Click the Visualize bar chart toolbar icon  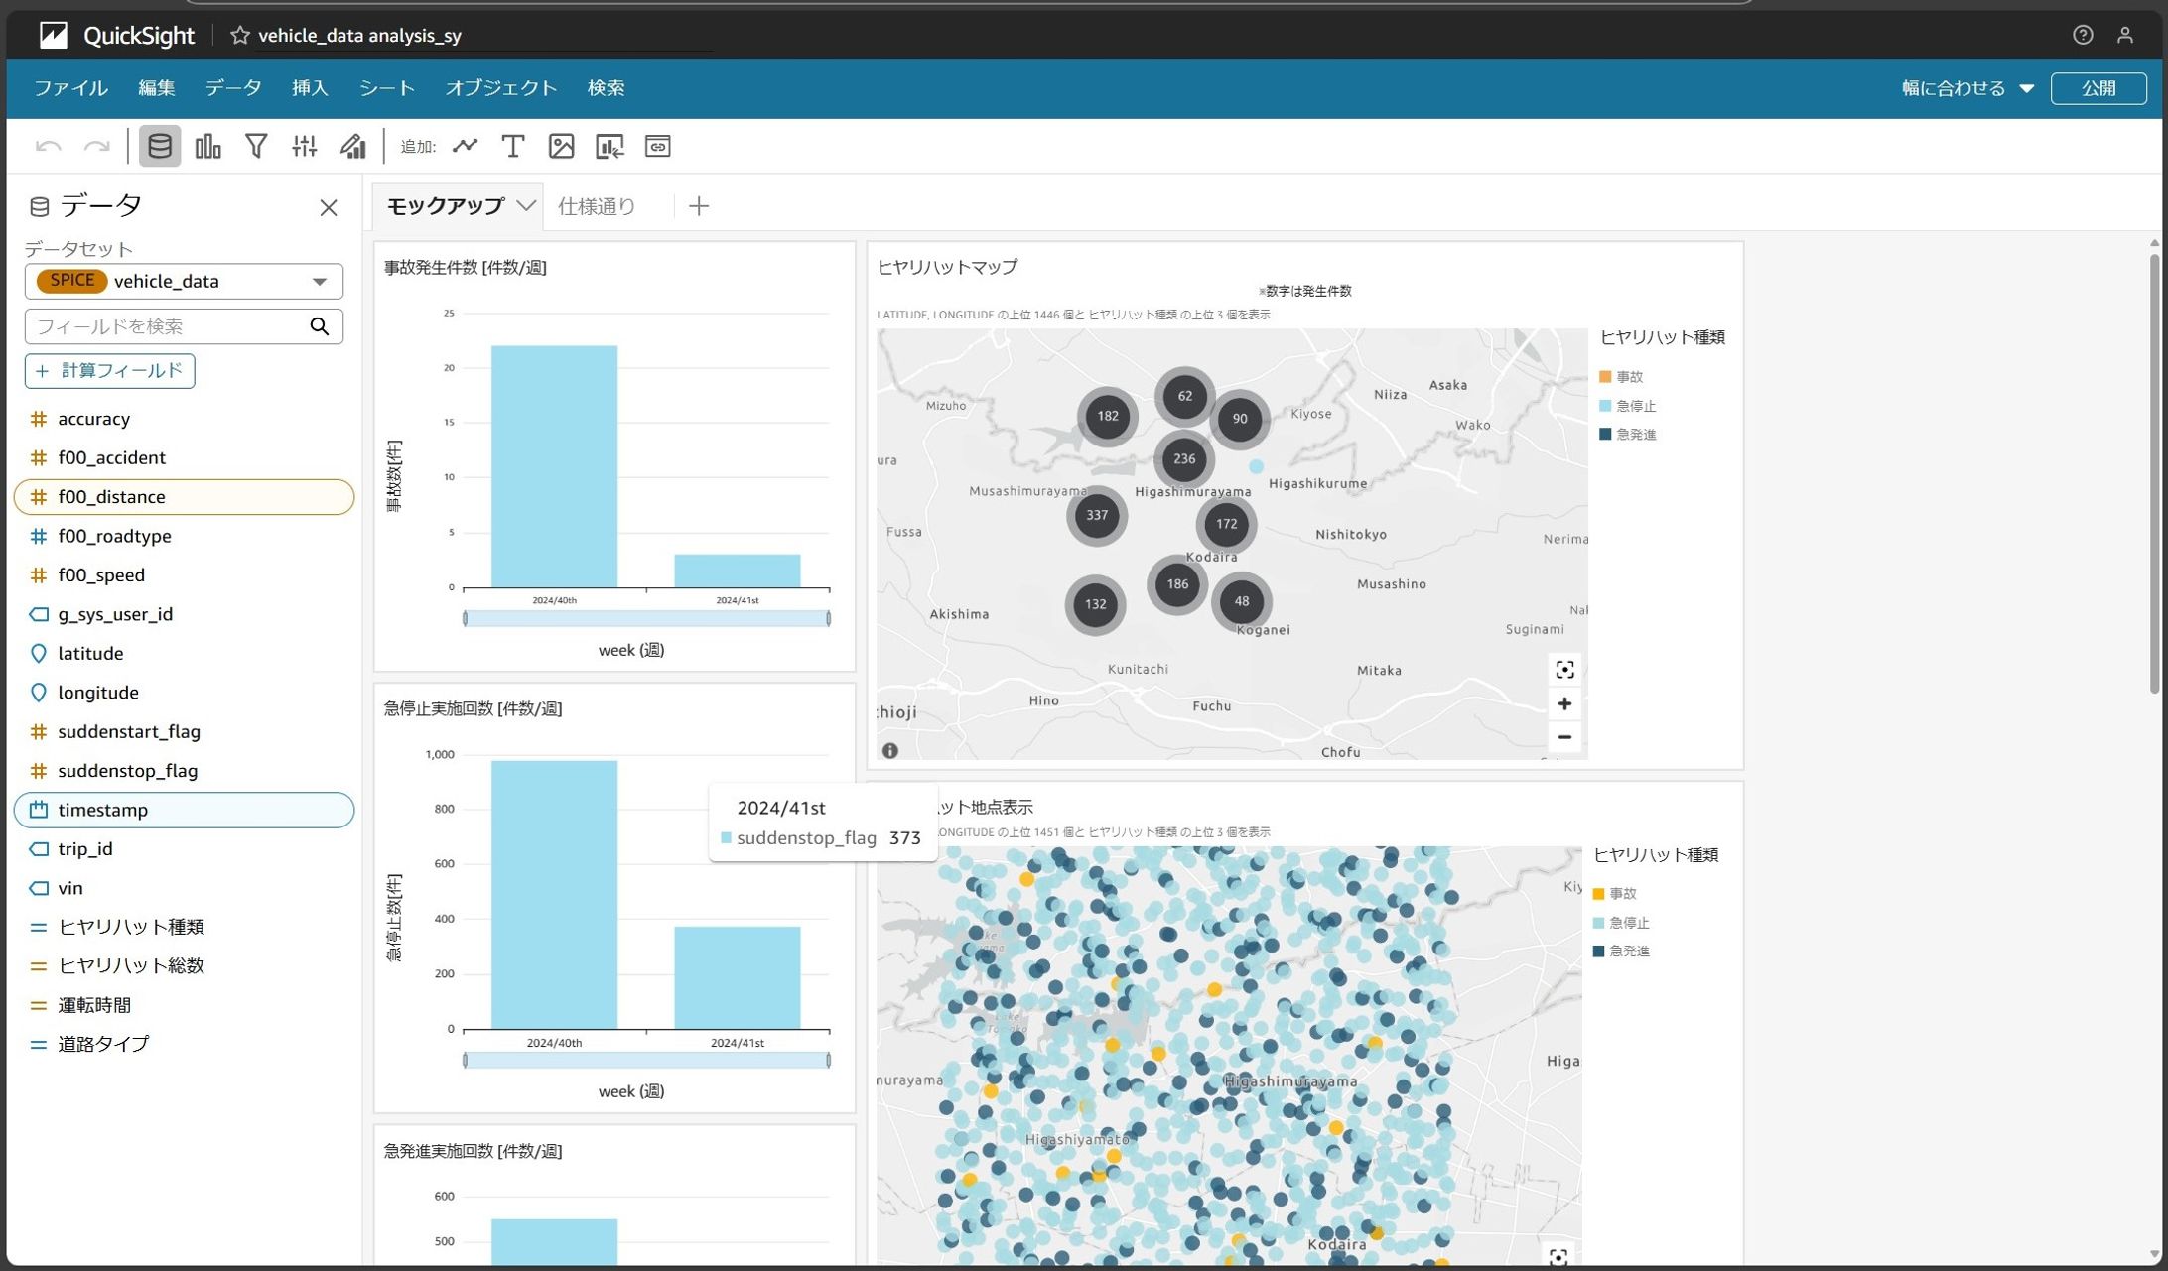[x=207, y=147]
